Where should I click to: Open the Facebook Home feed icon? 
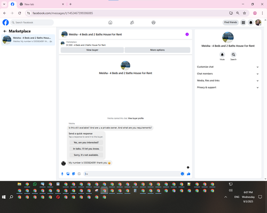click(x=111, y=22)
